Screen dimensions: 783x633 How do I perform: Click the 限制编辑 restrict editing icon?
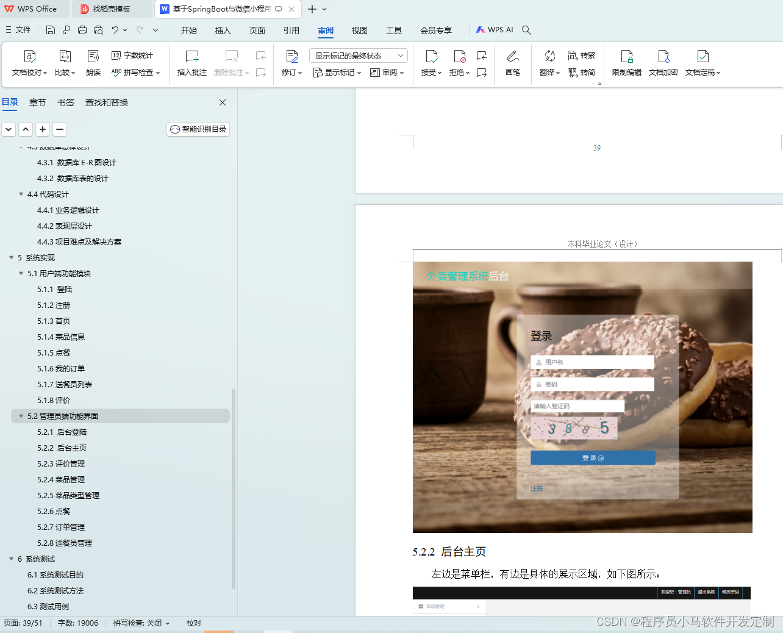626,61
